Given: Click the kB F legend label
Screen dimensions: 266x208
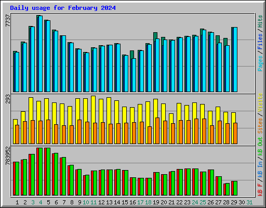Looking at the screenshot, I should [x=260, y=190].
